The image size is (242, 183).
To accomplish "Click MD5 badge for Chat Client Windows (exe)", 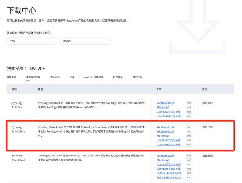I will (189, 156).
